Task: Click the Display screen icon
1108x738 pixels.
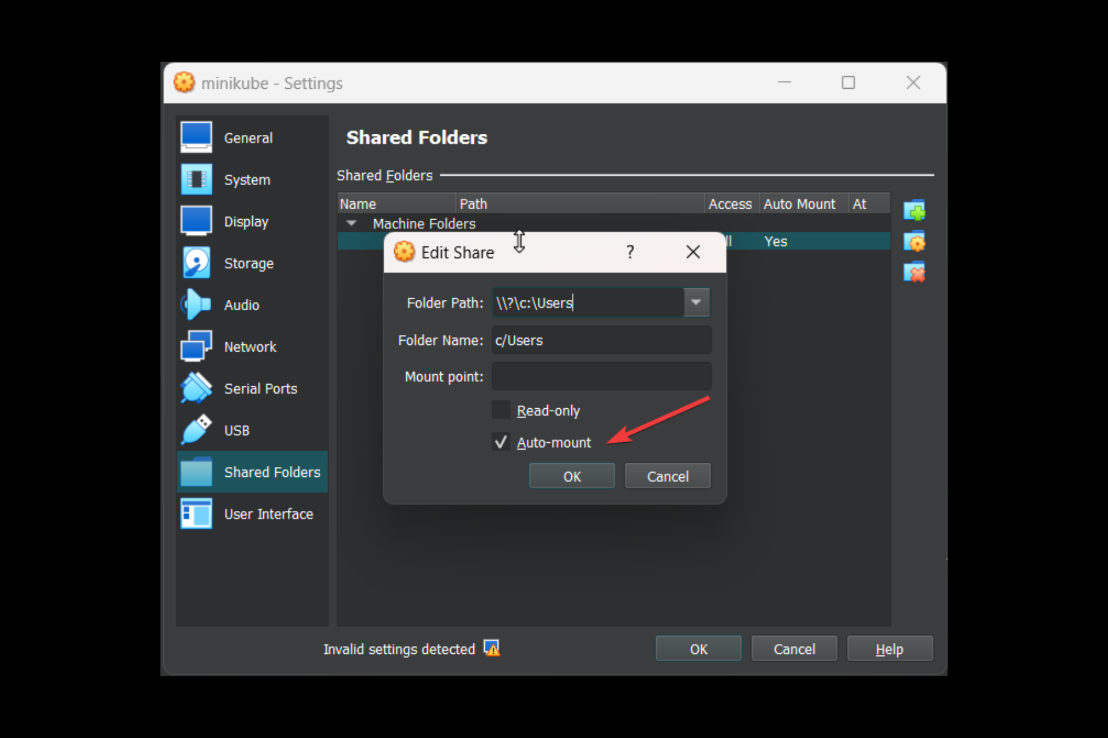Action: [x=196, y=221]
